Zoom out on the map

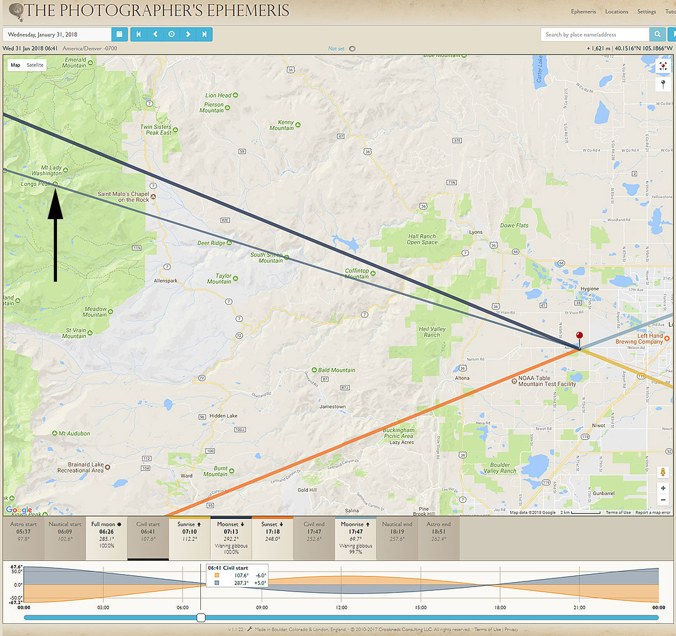point(663,500)
